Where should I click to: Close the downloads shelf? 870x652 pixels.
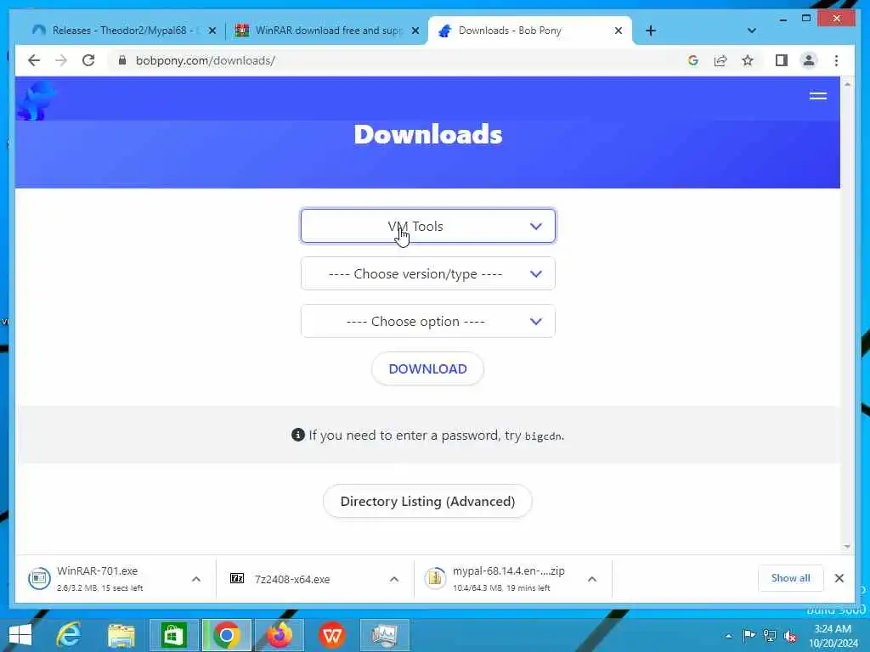(x=839, y=578)
